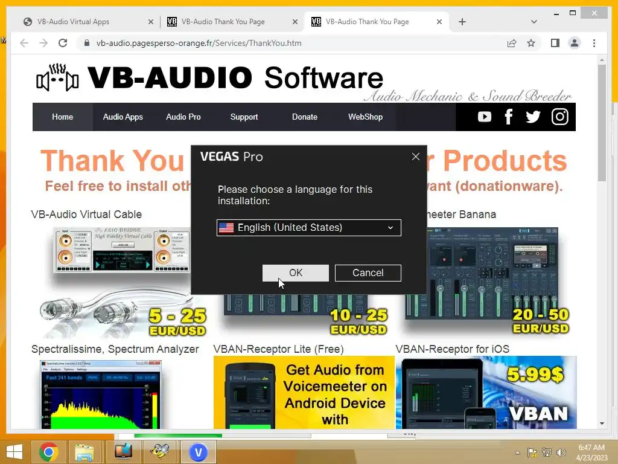This screenshot has width=618, height=464.
Task: Open the Donate menu item
Action: (305, 117)
